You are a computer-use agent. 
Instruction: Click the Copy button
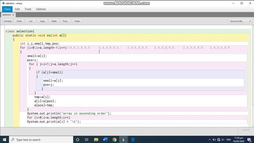tap(42, 21)
